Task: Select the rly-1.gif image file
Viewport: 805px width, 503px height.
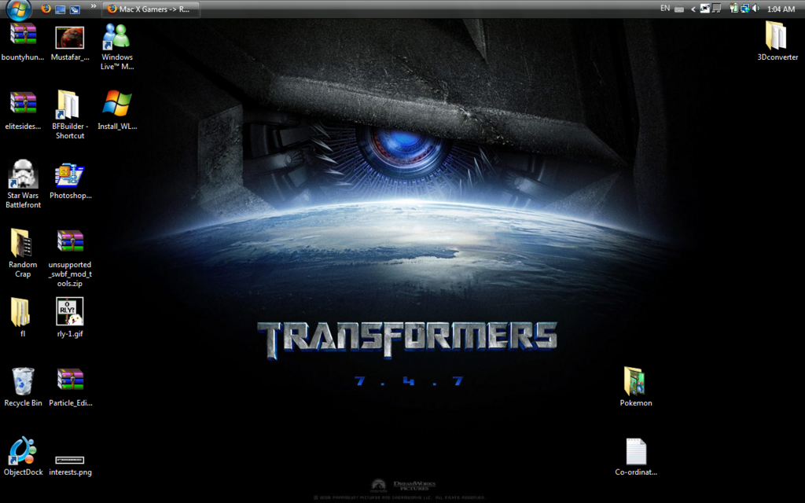Action: (70, 318)
